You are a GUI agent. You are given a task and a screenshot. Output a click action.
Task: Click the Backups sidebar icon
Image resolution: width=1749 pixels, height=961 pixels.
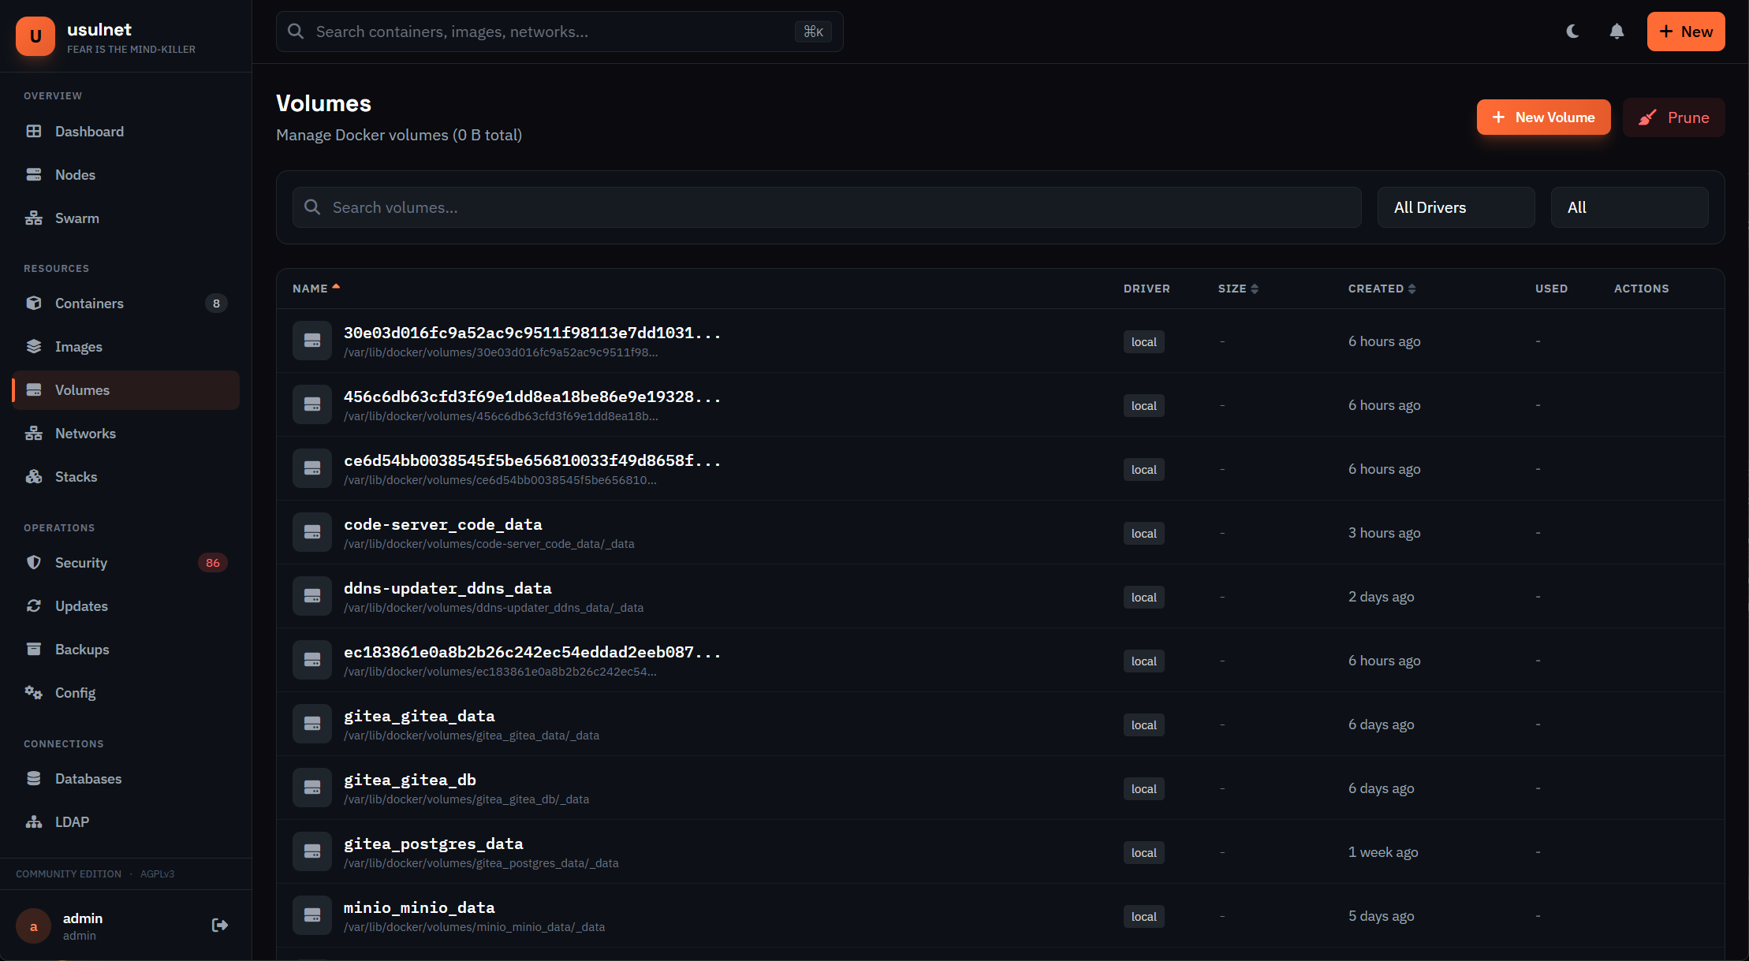point(34,649)
